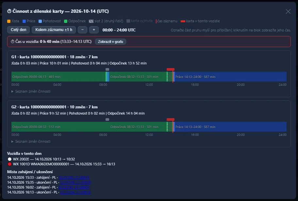Click the G1 · karta 1000000000000001 heading
The height and width of the screenshot is (201, 298).
click(x=54, y=57)
